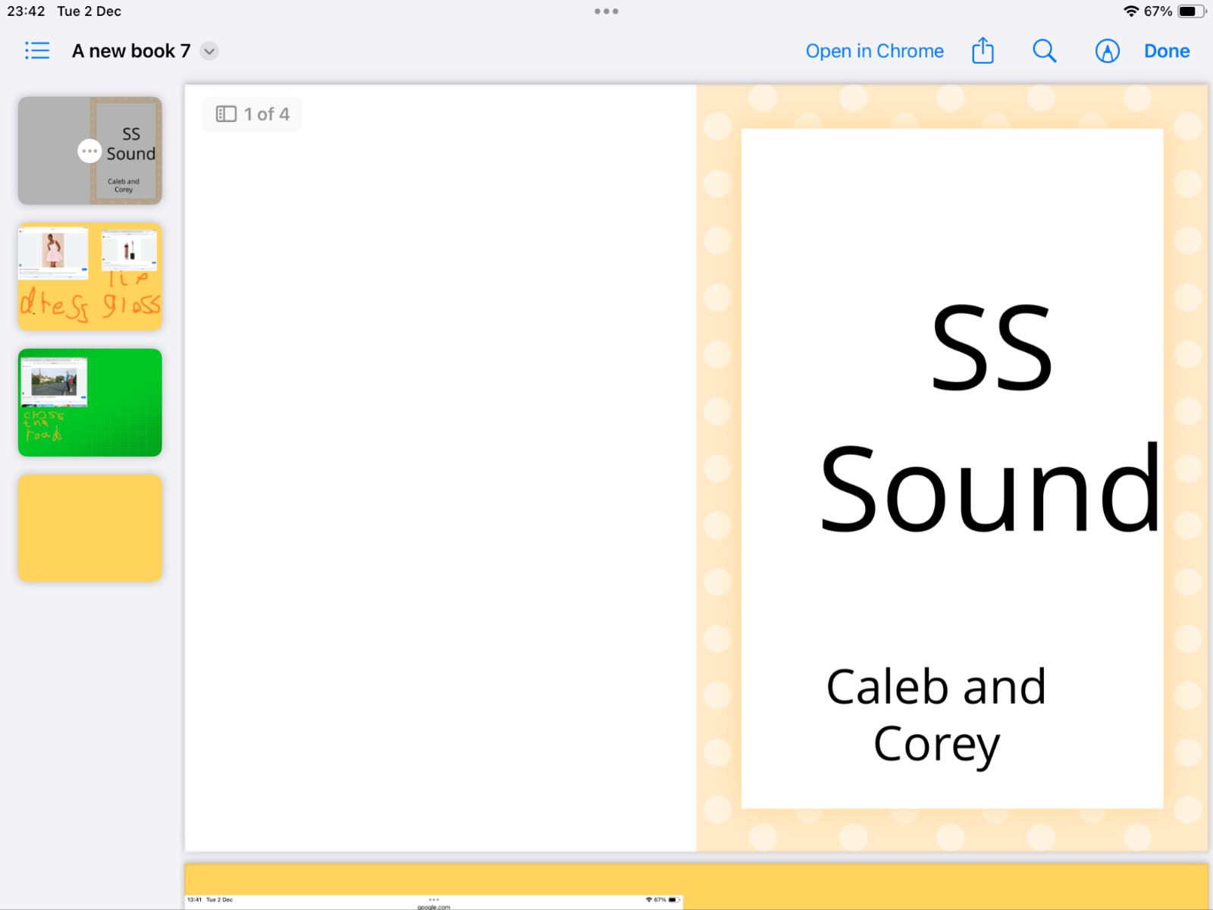Viewport: 1213px width, 910px height.
Task: Tap the Wi-Fi status icon
Action: (x=1130, y=11)
